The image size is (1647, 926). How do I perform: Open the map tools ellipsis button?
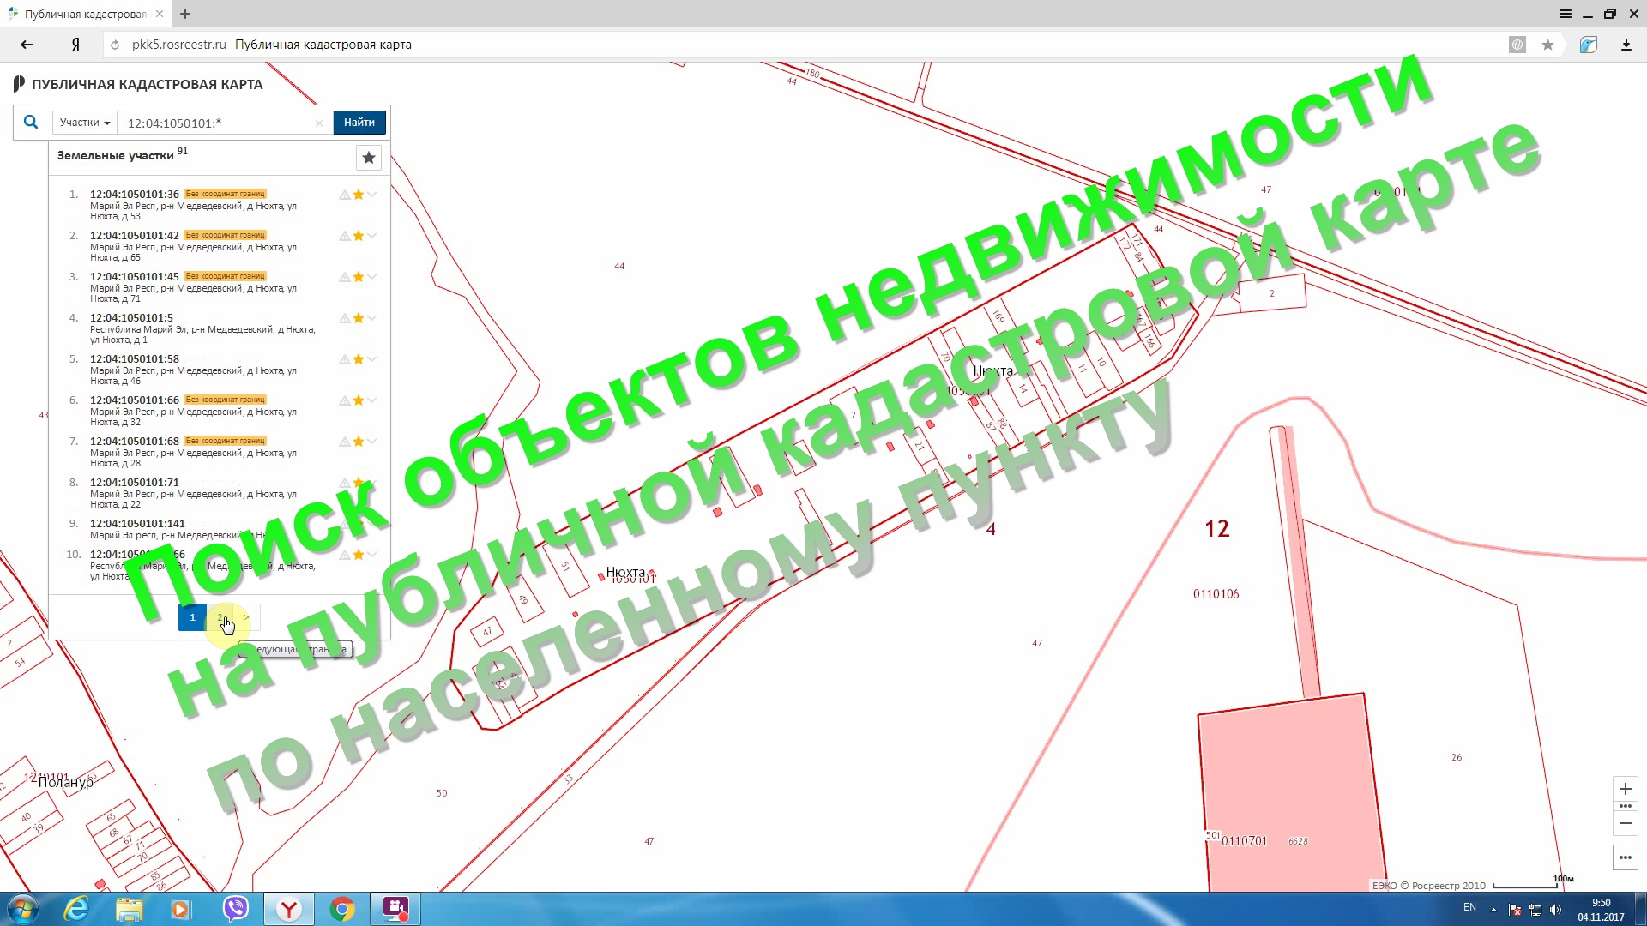(1626, 857)
